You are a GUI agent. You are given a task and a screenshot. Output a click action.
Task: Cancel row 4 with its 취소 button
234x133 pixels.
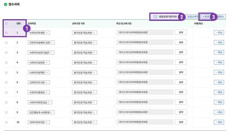pyautogui.click(x=219, y=62)
